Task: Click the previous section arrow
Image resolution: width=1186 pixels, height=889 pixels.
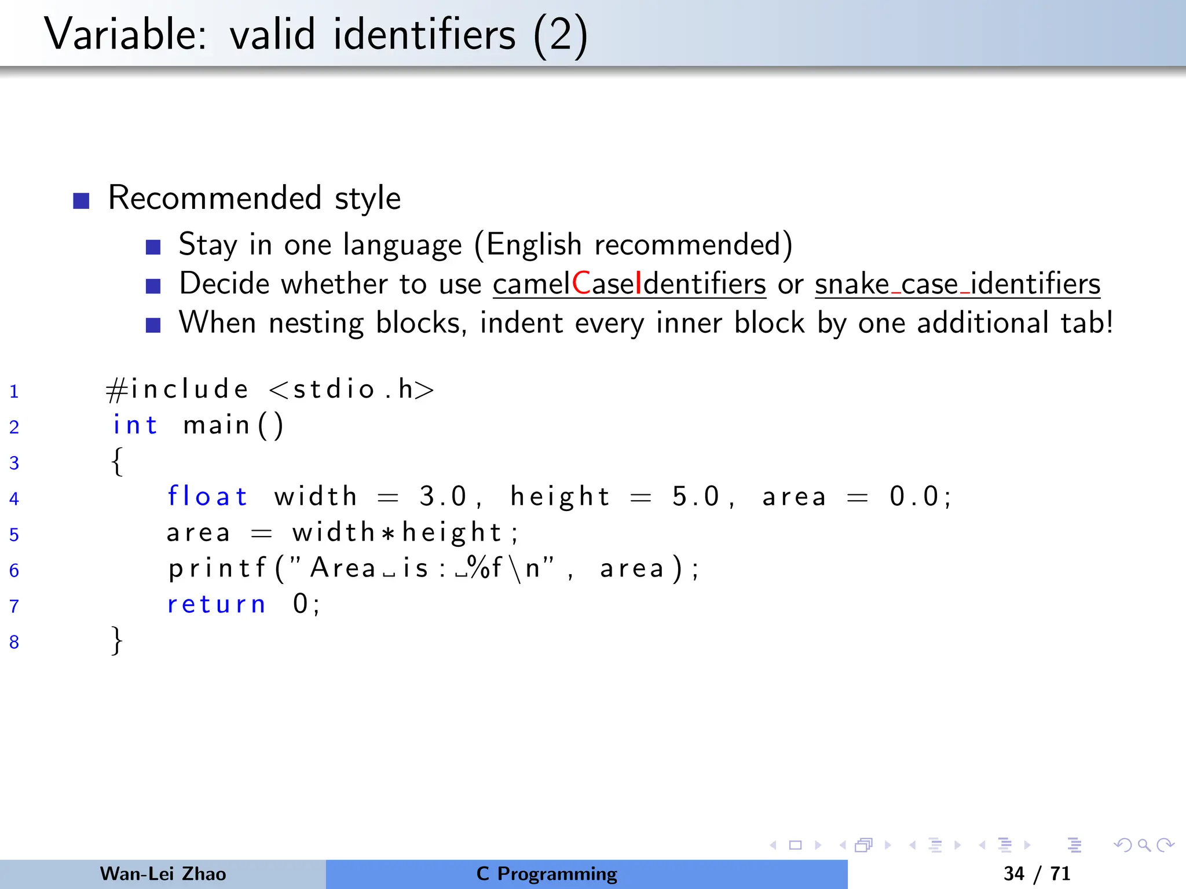Action: [982, 845]
